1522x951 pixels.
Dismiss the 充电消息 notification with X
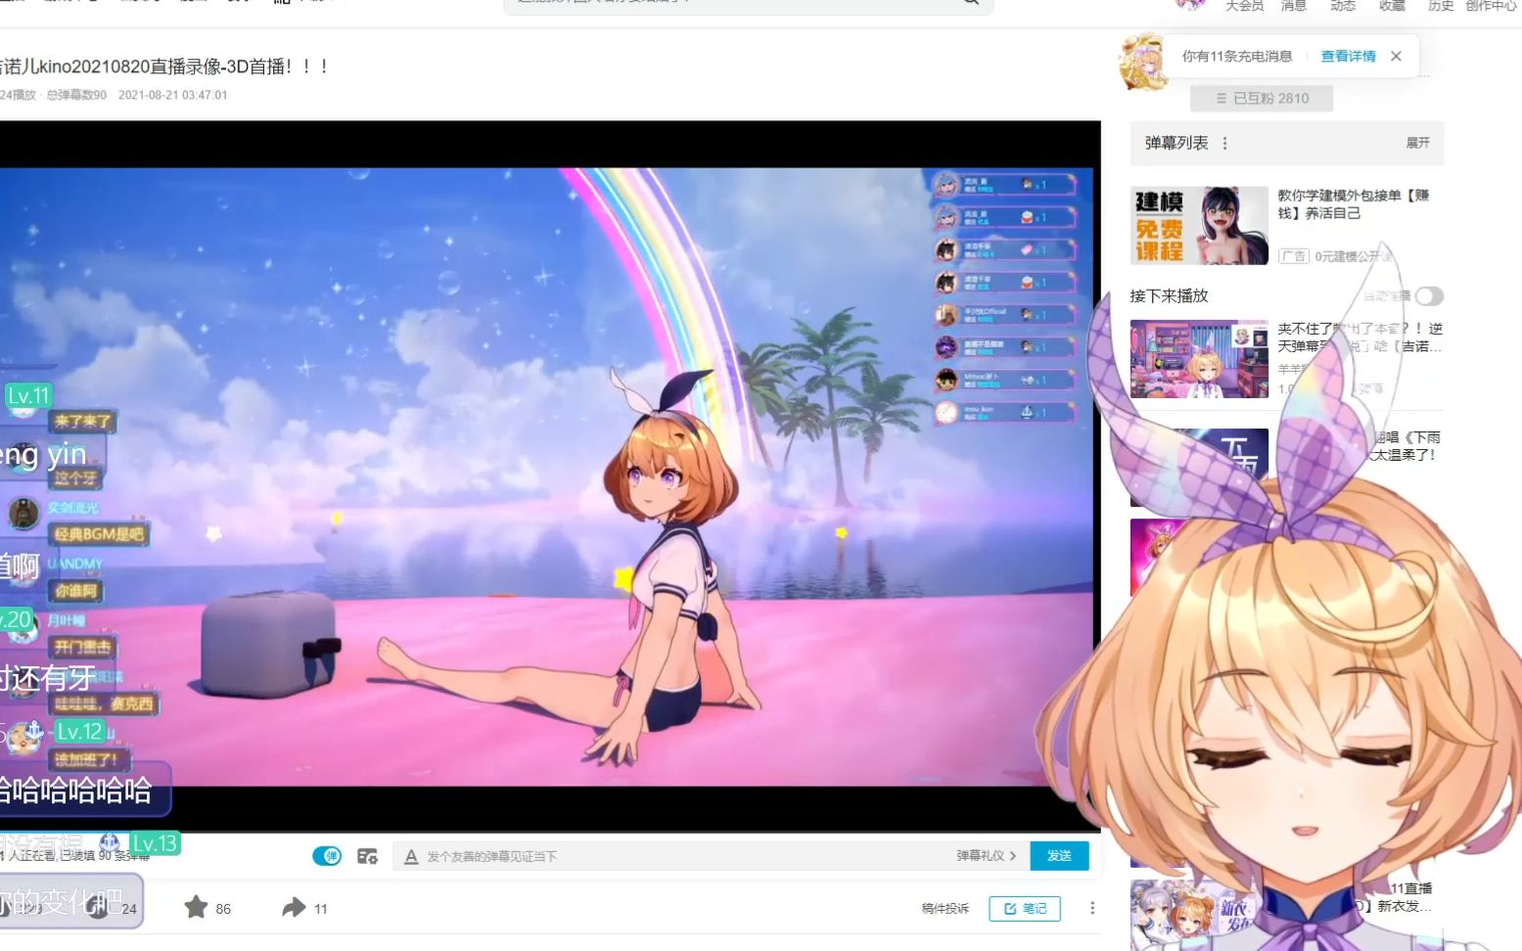coord(1396,56)
